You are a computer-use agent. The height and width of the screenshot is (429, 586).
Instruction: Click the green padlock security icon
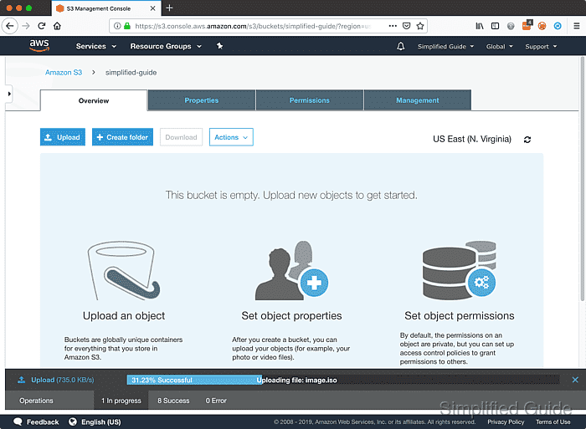point(127,26)
